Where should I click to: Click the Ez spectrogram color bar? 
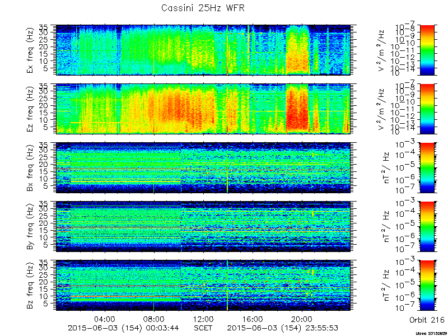(427, 109)
